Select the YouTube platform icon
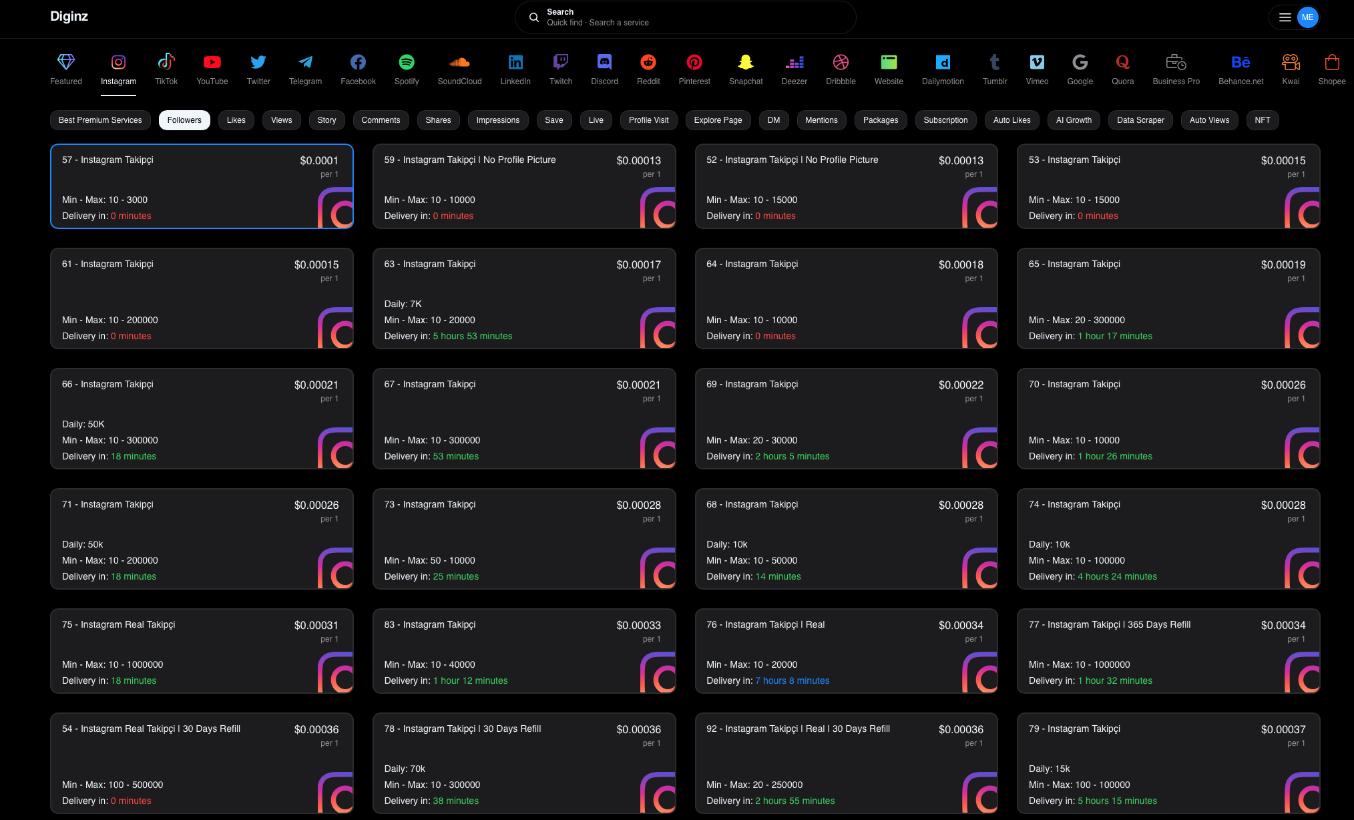 pos(212,63)
